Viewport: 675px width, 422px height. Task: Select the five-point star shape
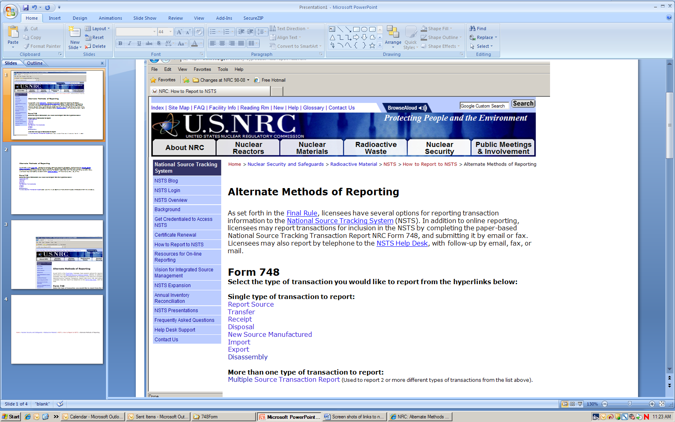pos(372,45)
